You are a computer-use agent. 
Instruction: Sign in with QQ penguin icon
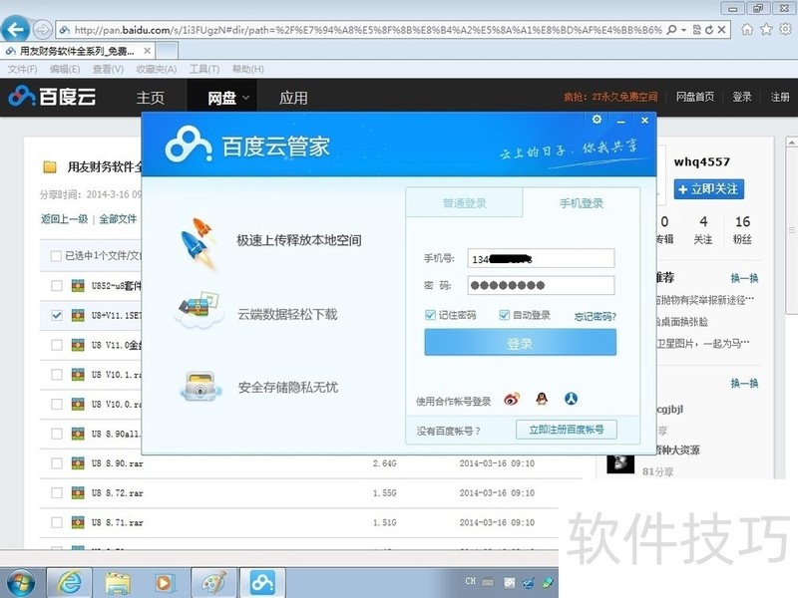[542, 399]
